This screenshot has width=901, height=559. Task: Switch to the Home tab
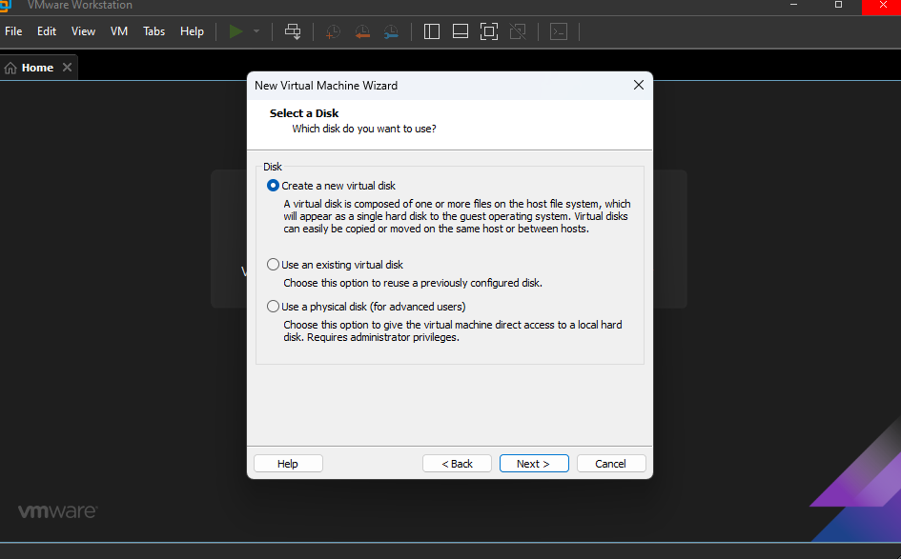pos(37,68)
